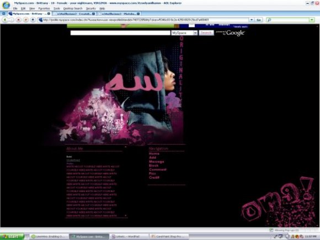The width and height of the screenshot is (320, 240).
Task: Close the MySpace.com Brittany tab
Action: pyautogui.click(x=49, y=14)
